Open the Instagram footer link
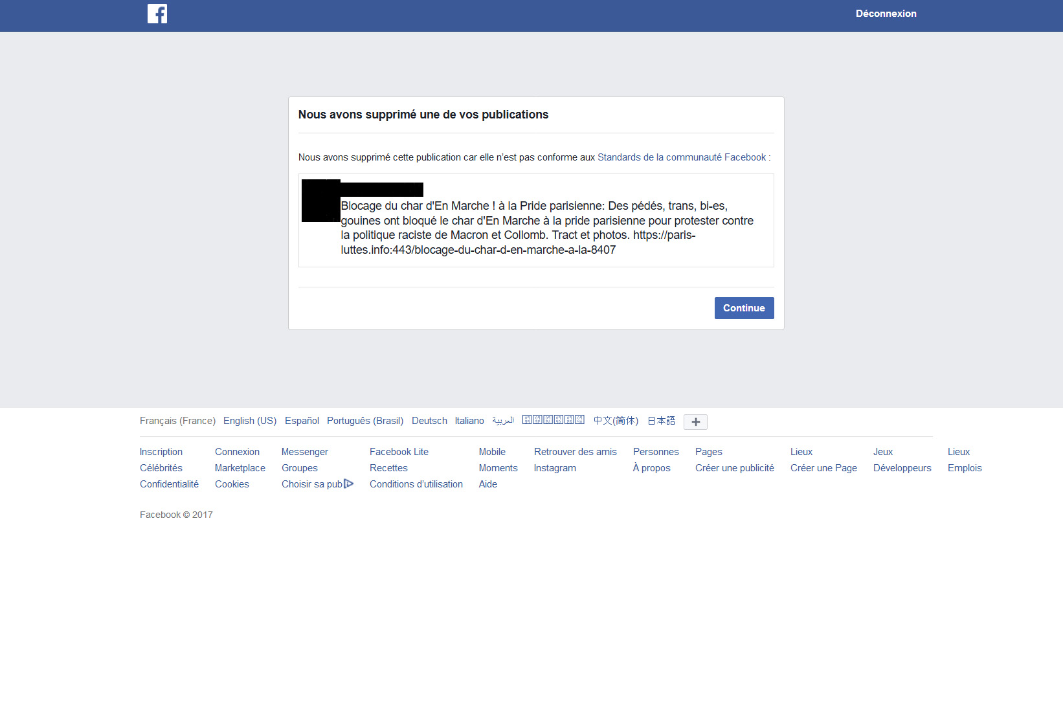 [x=555, y=468]
